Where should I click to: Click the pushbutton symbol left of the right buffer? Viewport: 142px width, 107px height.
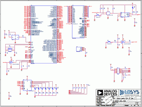pos(109,42)
